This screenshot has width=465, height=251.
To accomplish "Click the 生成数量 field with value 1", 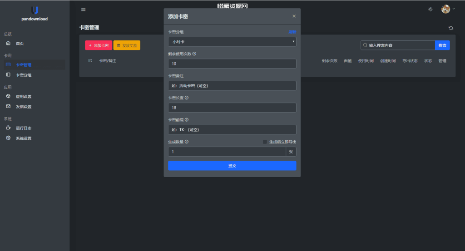I will click(x=227, y=152).
